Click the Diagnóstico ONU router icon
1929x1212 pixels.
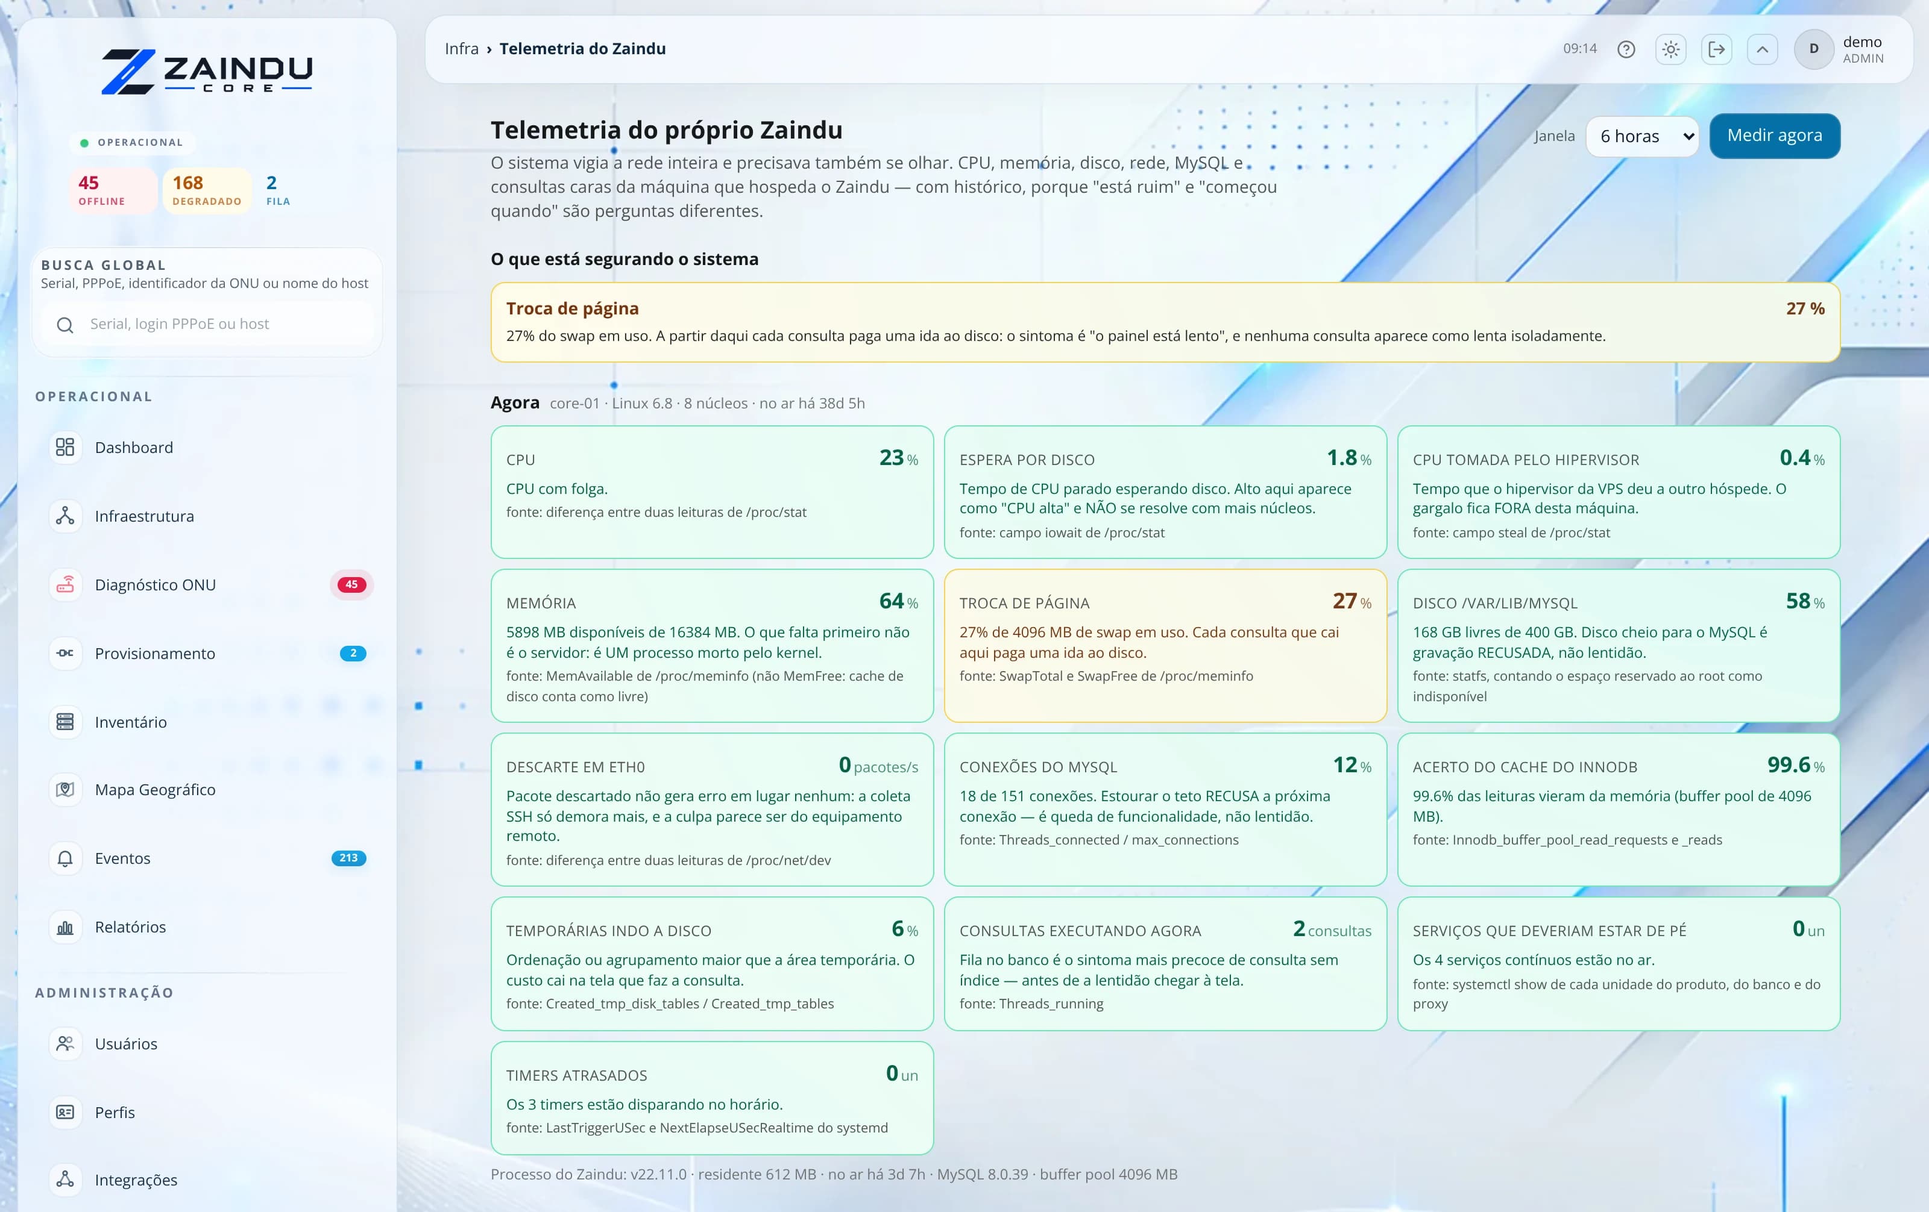(x=65, y=584)
